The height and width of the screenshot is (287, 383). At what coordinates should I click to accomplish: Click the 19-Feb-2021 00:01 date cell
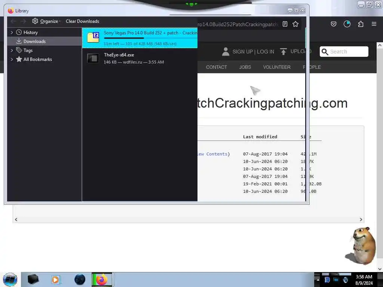[x=265, y=184]
